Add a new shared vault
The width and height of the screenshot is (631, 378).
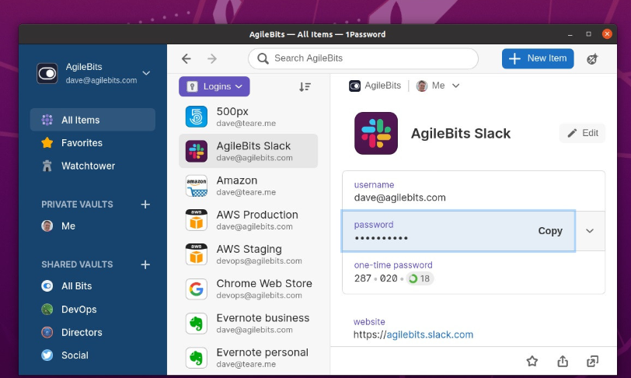[145, 264]
